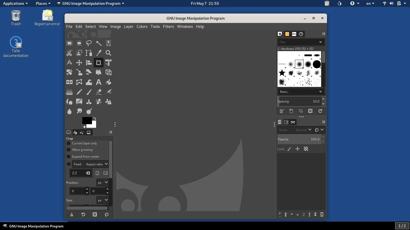Viewport: 410px width, 230px height.
Task: Reset crop tool options to defaults
Action: pos(107,214)
